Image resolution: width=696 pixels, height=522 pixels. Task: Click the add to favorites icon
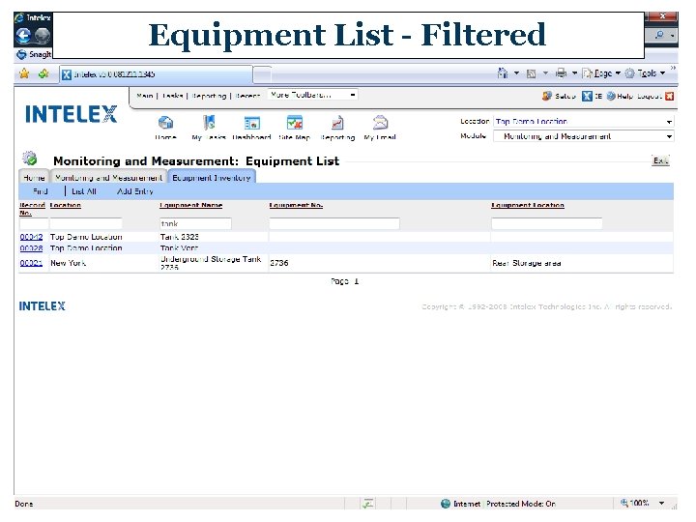[x=43, y=73]
